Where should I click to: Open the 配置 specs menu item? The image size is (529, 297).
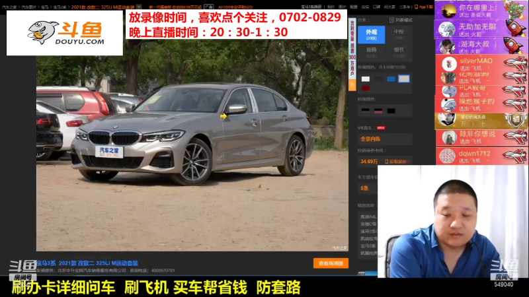(354, 7)
